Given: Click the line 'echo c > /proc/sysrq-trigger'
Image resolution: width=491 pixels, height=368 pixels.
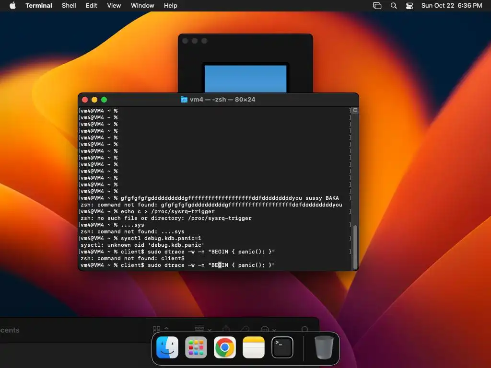Looking at the screenshot, I should (x=167, y=211).
